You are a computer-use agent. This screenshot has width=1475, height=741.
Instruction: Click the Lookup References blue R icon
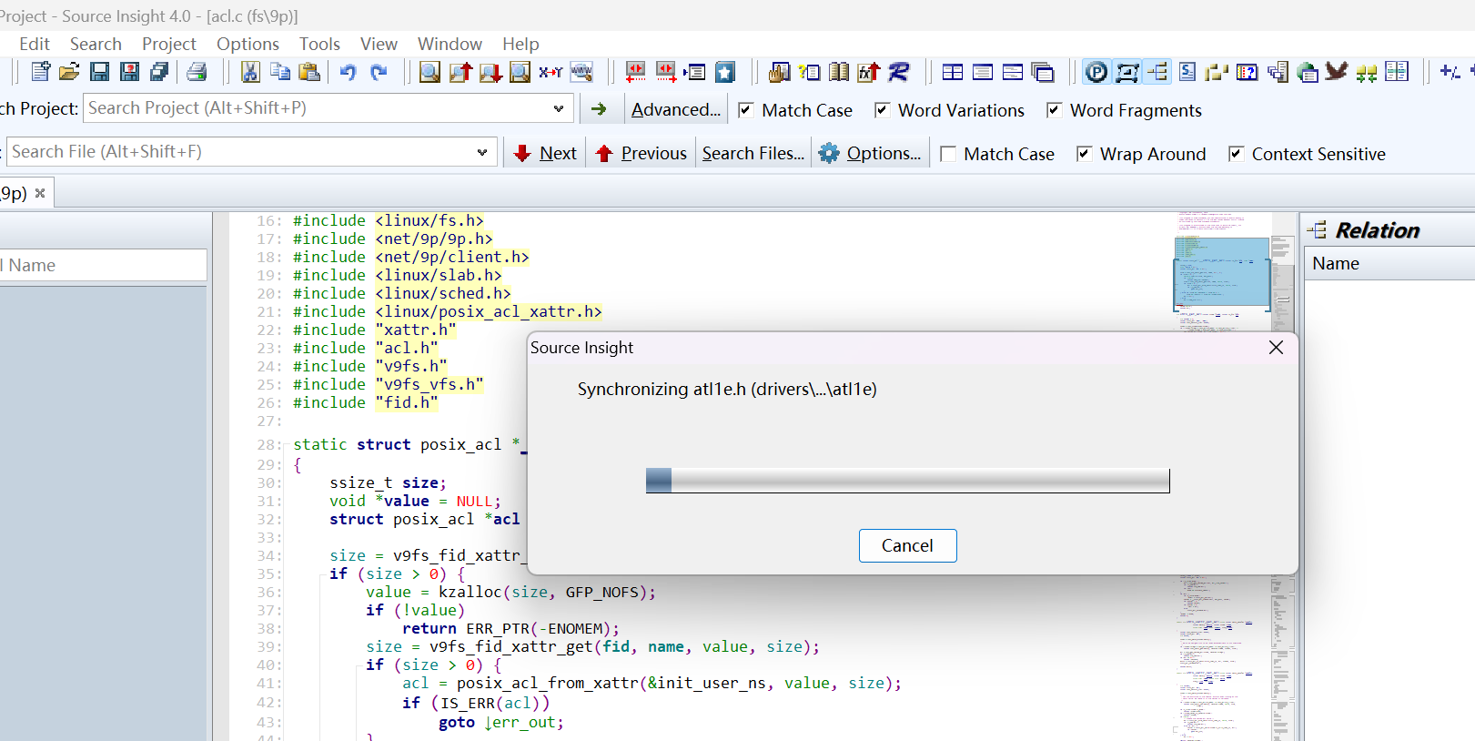[899, 72]
